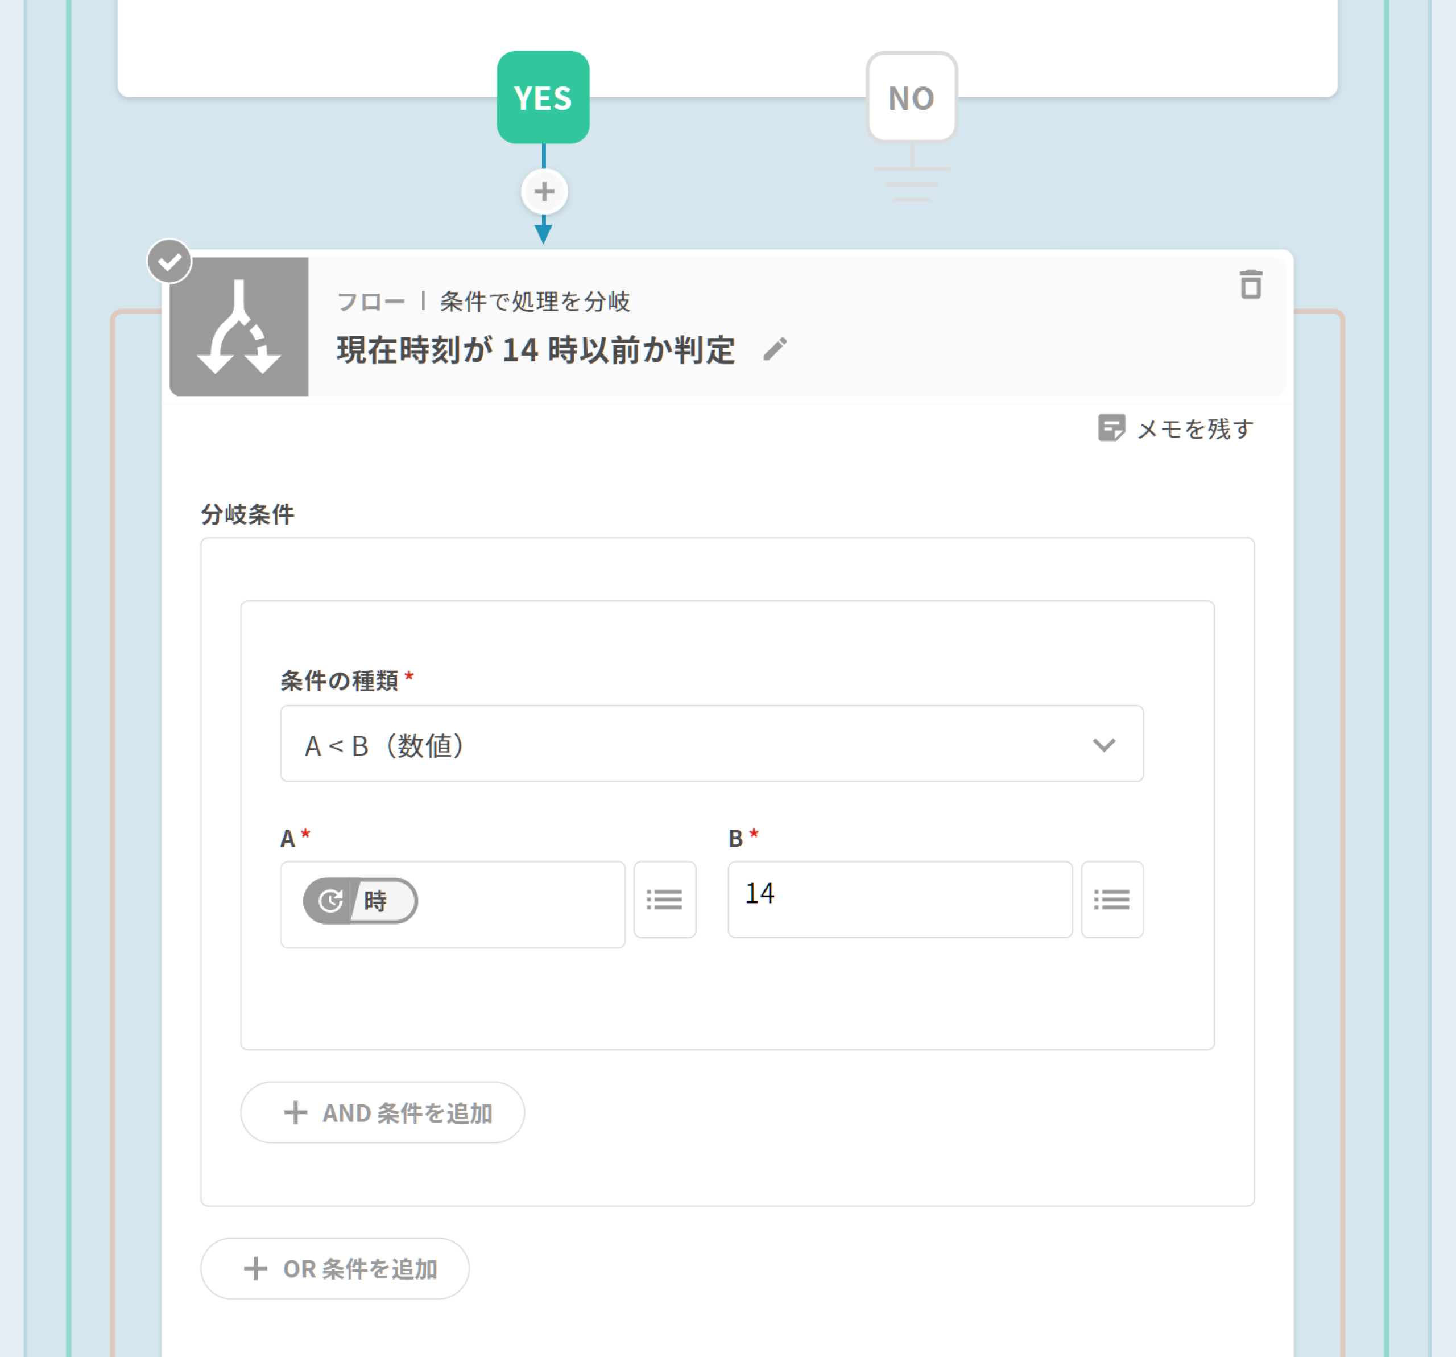This screenshot has height=1357, width=1456.
Task: Open メモを残す link
Action: tap(1194, 428)
